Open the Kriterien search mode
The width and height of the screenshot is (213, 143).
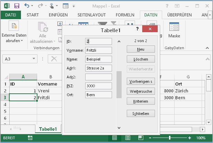141,101
